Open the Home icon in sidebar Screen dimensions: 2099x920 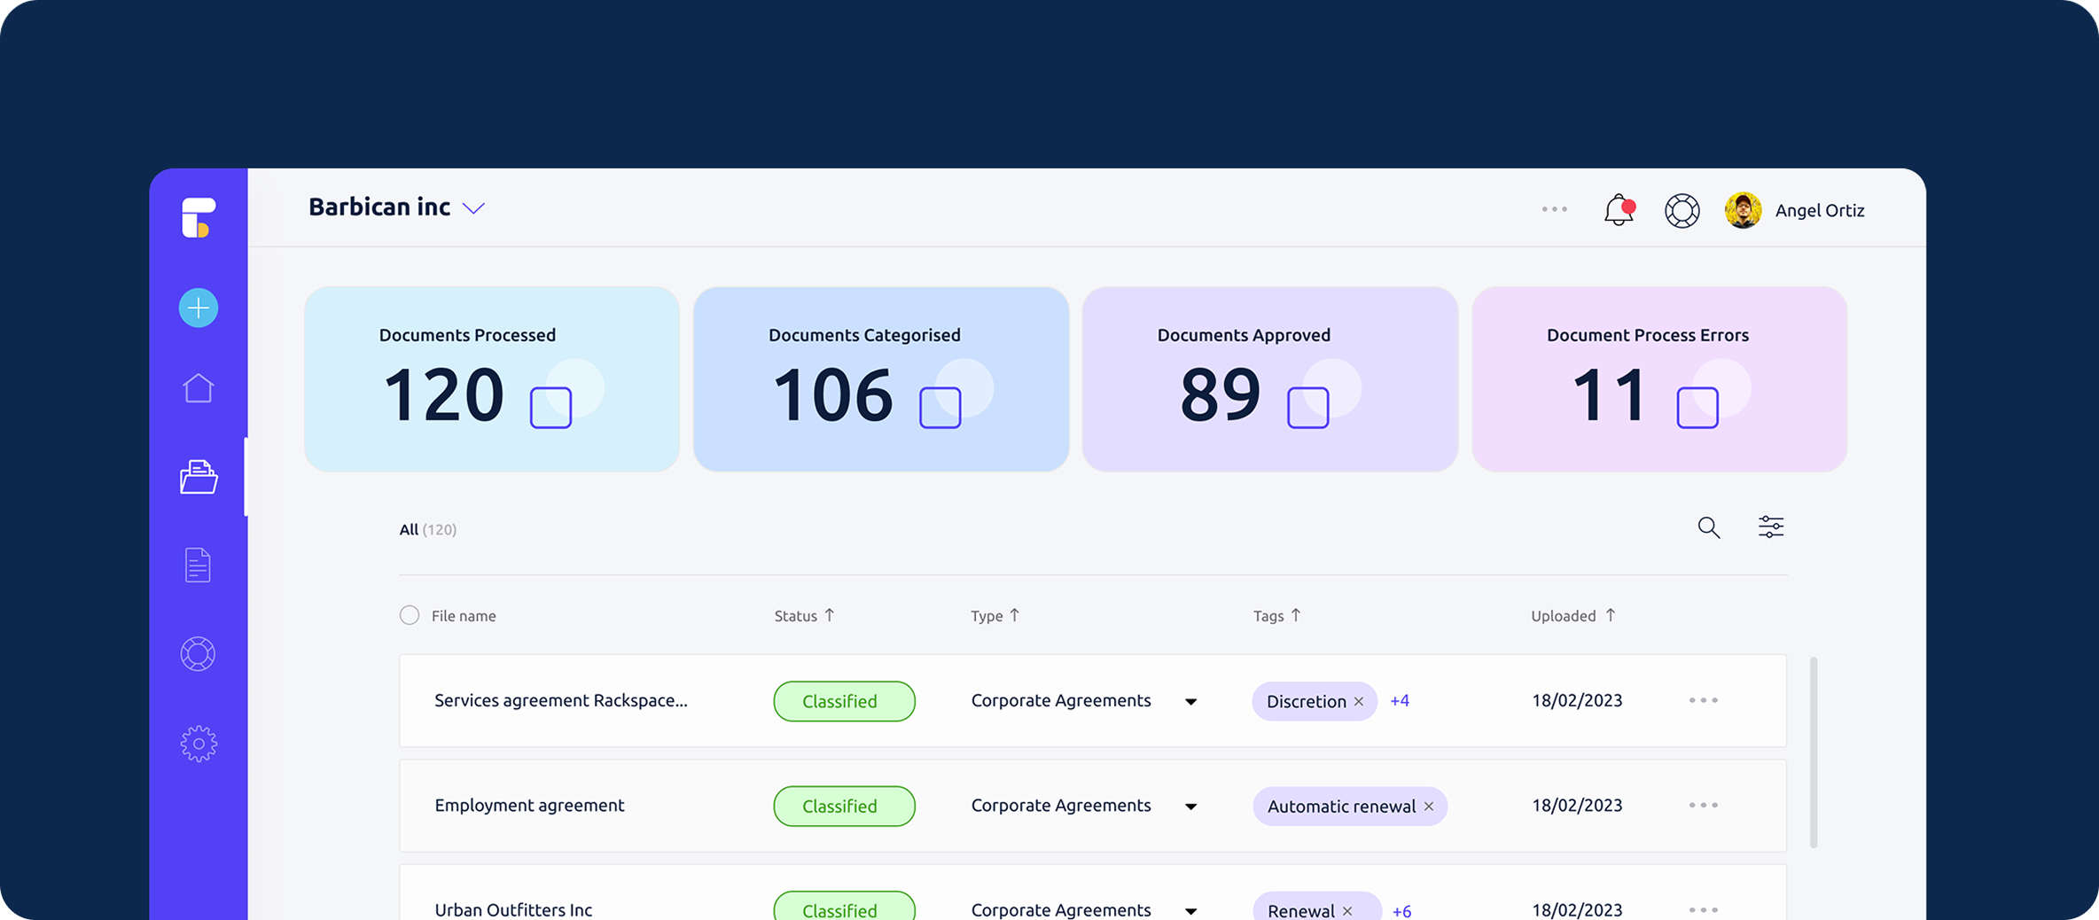(x=199, y=388)
